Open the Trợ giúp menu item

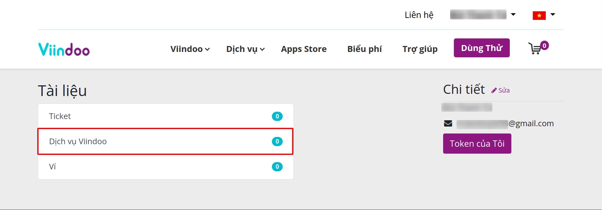pyautogui.click(x=420, y=49)
